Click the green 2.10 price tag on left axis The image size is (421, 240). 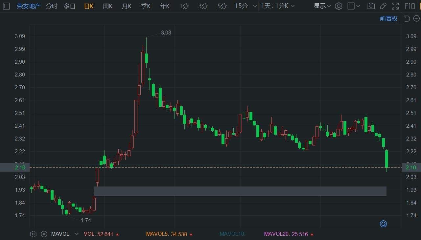(x=15, y=167)
